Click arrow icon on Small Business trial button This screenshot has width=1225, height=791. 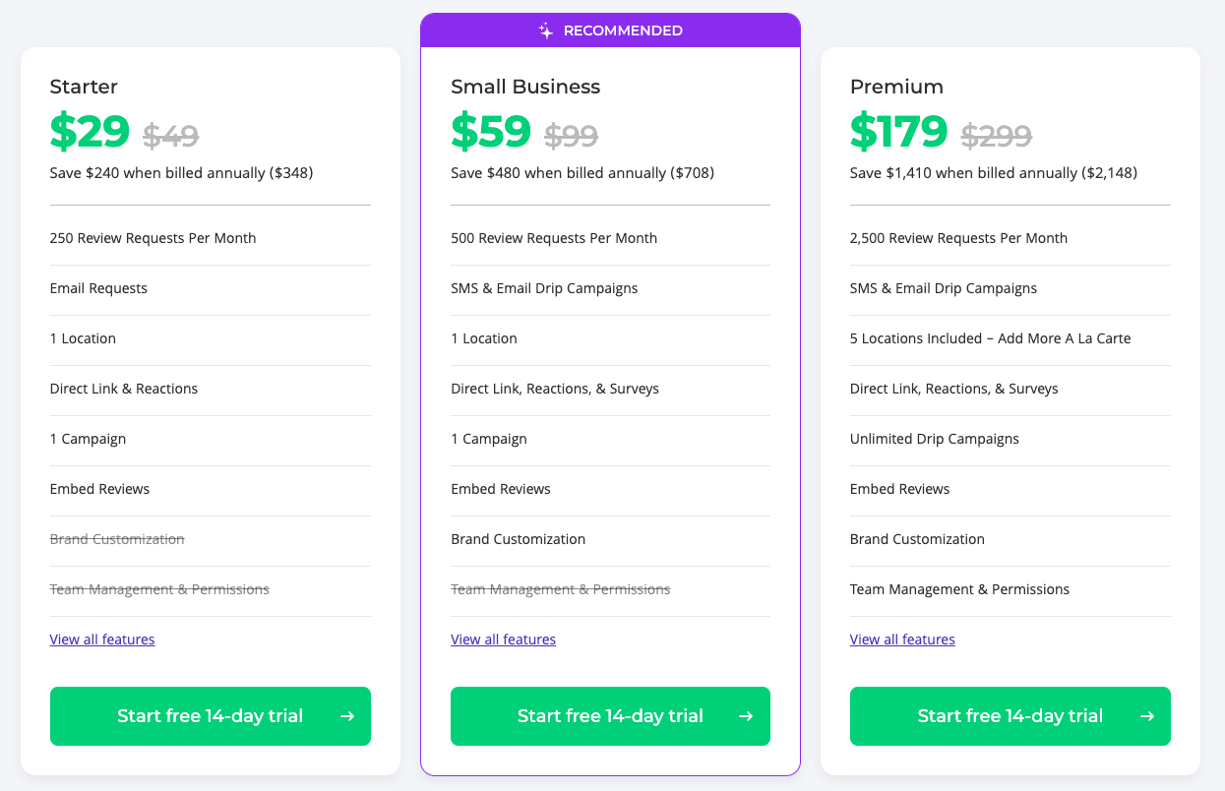746,716
